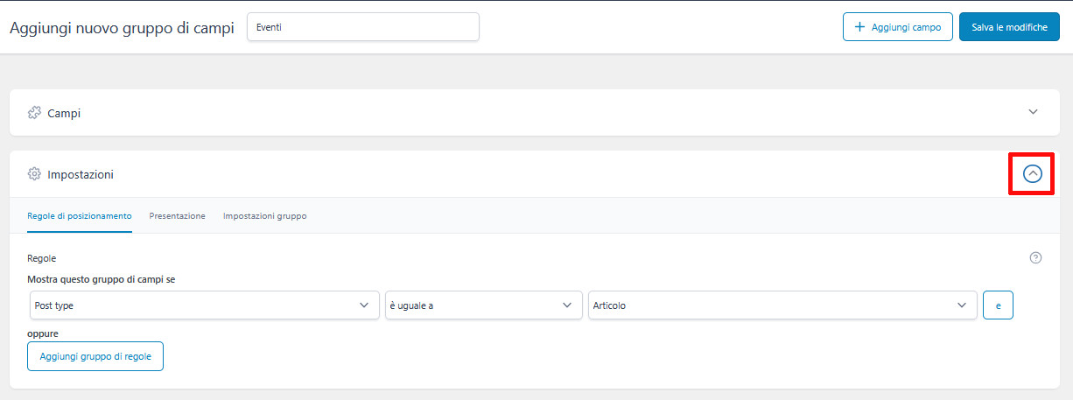1073x400 pixels.
Task: Click the Campi puzzle icon
Action: coord(34,113)
